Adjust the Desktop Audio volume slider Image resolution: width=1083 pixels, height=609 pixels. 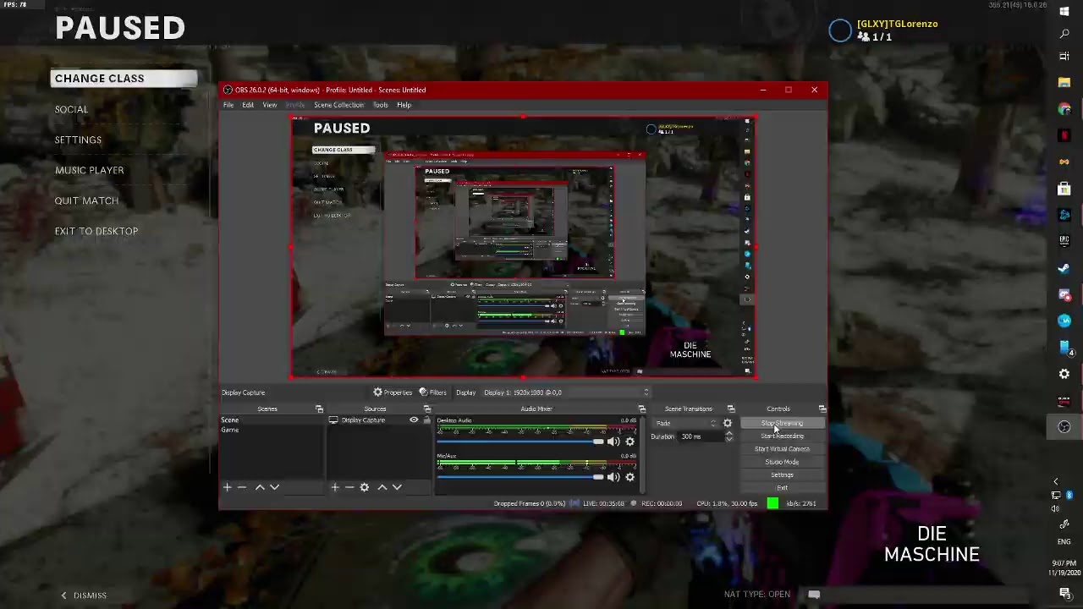[520, 442]
